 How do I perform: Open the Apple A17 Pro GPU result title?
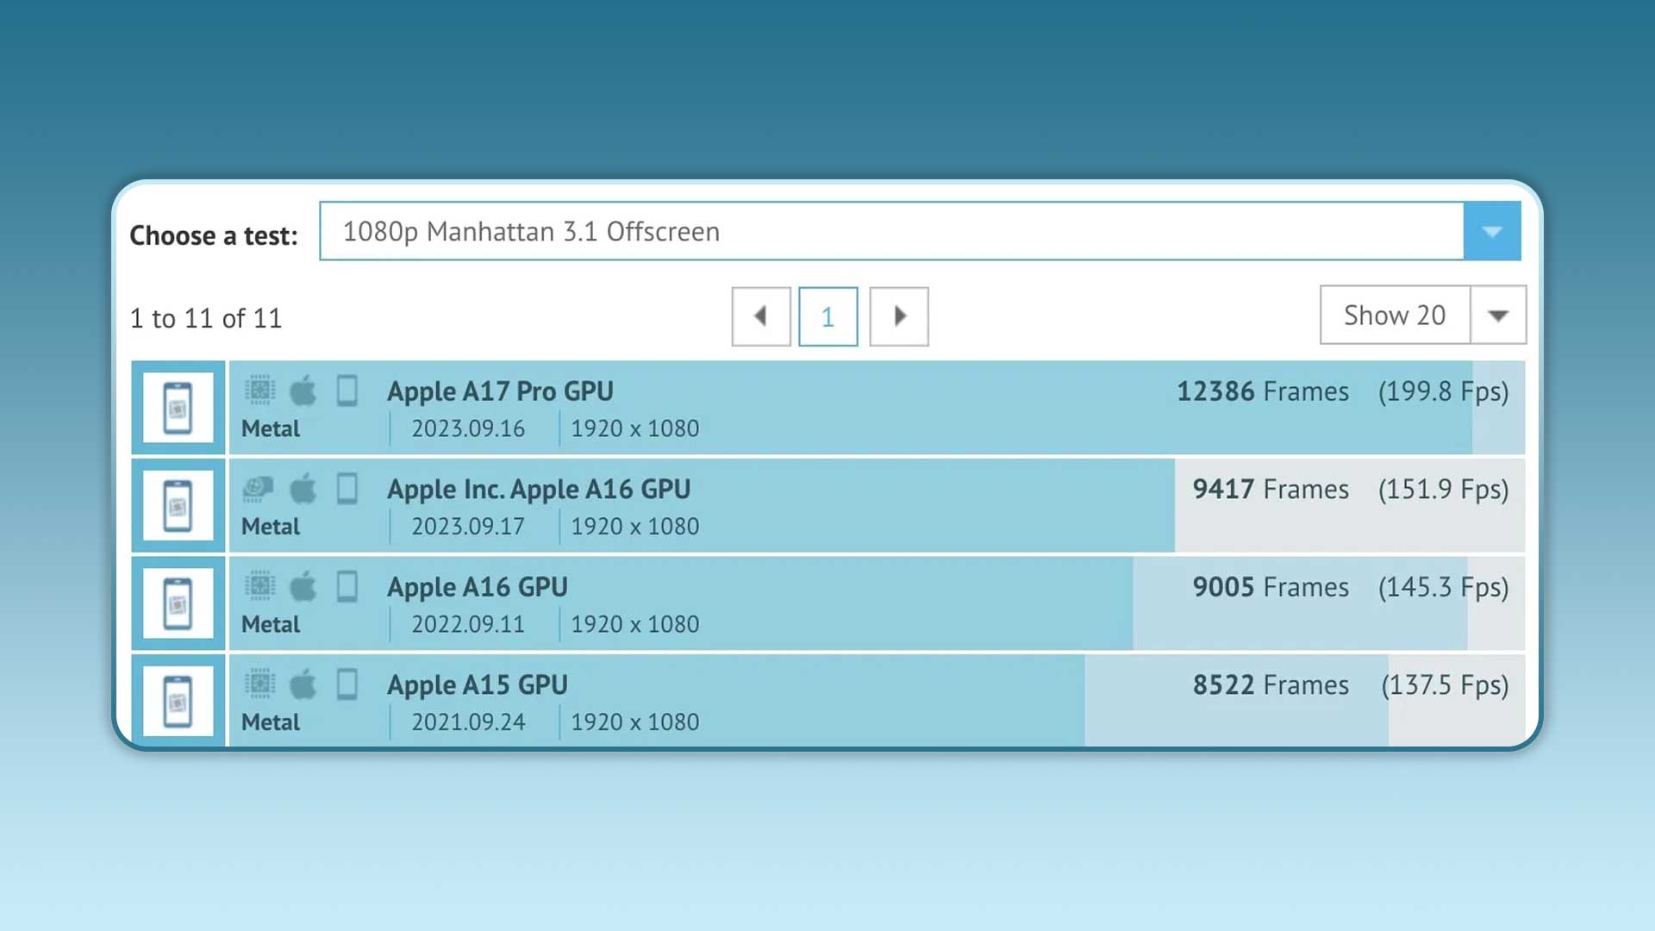pos(500,391)
